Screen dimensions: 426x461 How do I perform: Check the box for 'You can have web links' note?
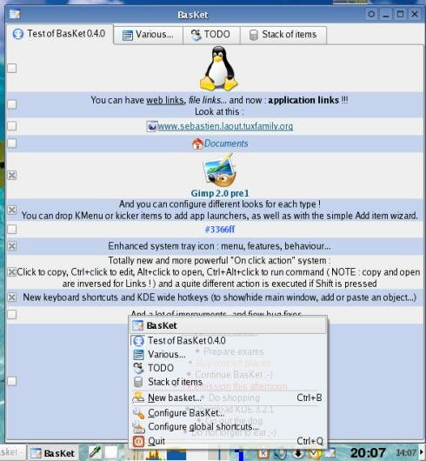pyautogui.click(x=12, y=104)
